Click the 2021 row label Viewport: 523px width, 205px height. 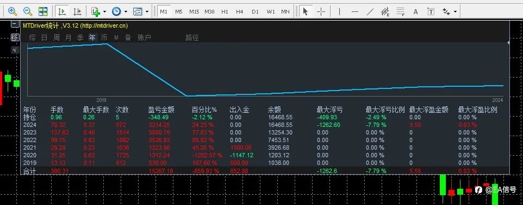pos(29,148)
